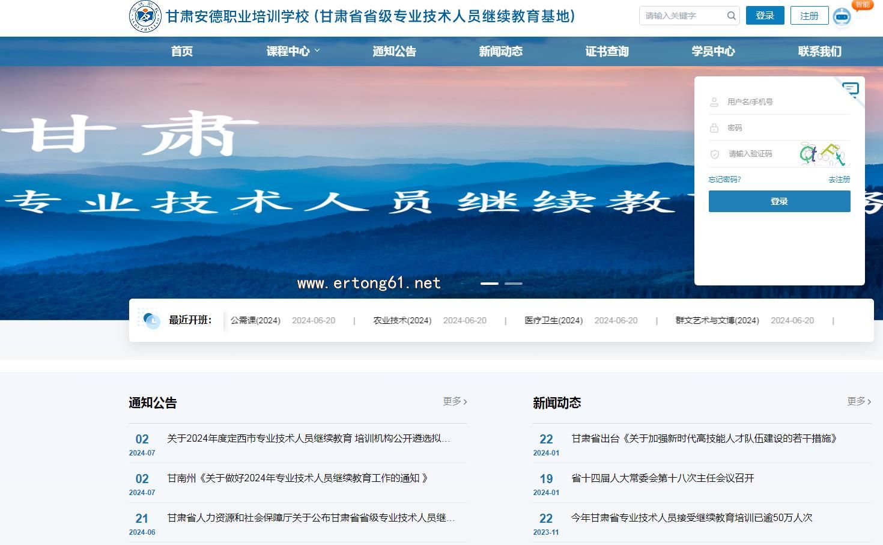
Task: Open 学员中心 in the navigation bar
Action: pos(713,52)
